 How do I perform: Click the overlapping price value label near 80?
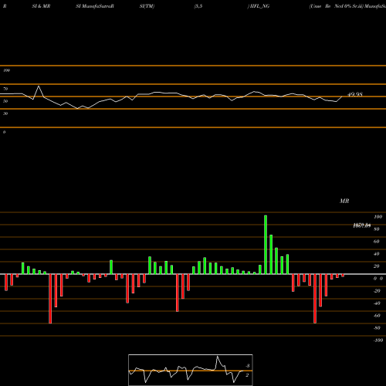point(362,225)
